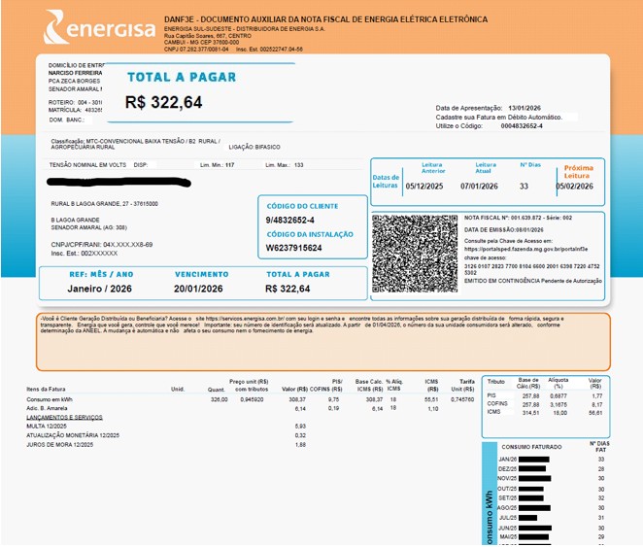Click the automatic debit code 0004832652-4
Image resolution: width=643 pixels, height=547 pixels.
coord(522,125)
